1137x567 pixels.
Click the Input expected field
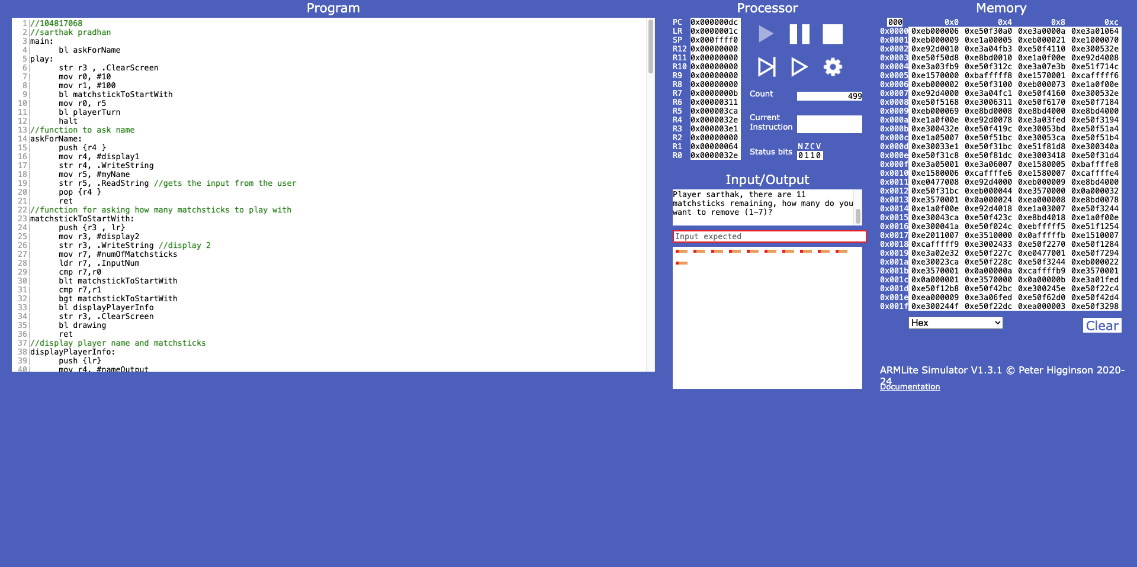(769, 236)
